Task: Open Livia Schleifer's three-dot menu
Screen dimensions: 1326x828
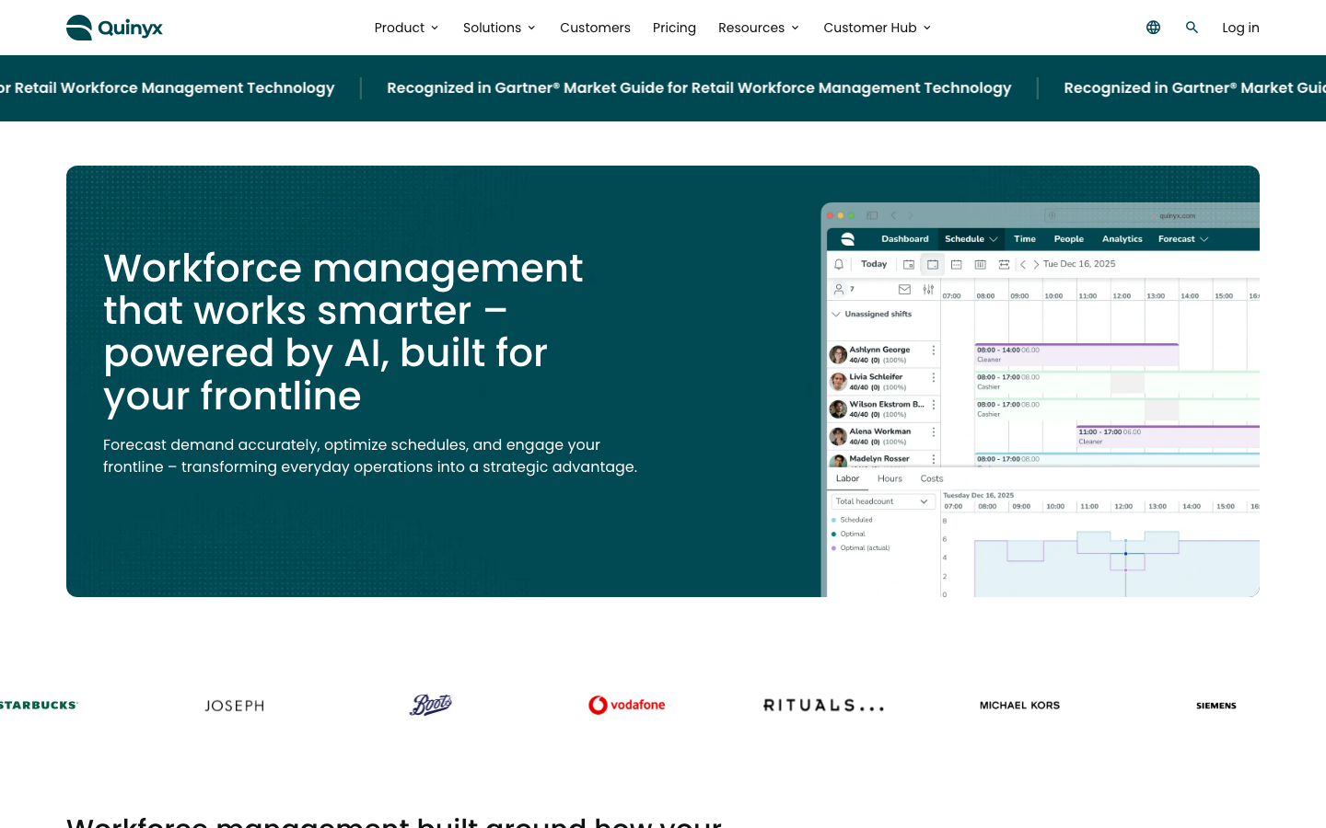Action: [x=934, y=377]
